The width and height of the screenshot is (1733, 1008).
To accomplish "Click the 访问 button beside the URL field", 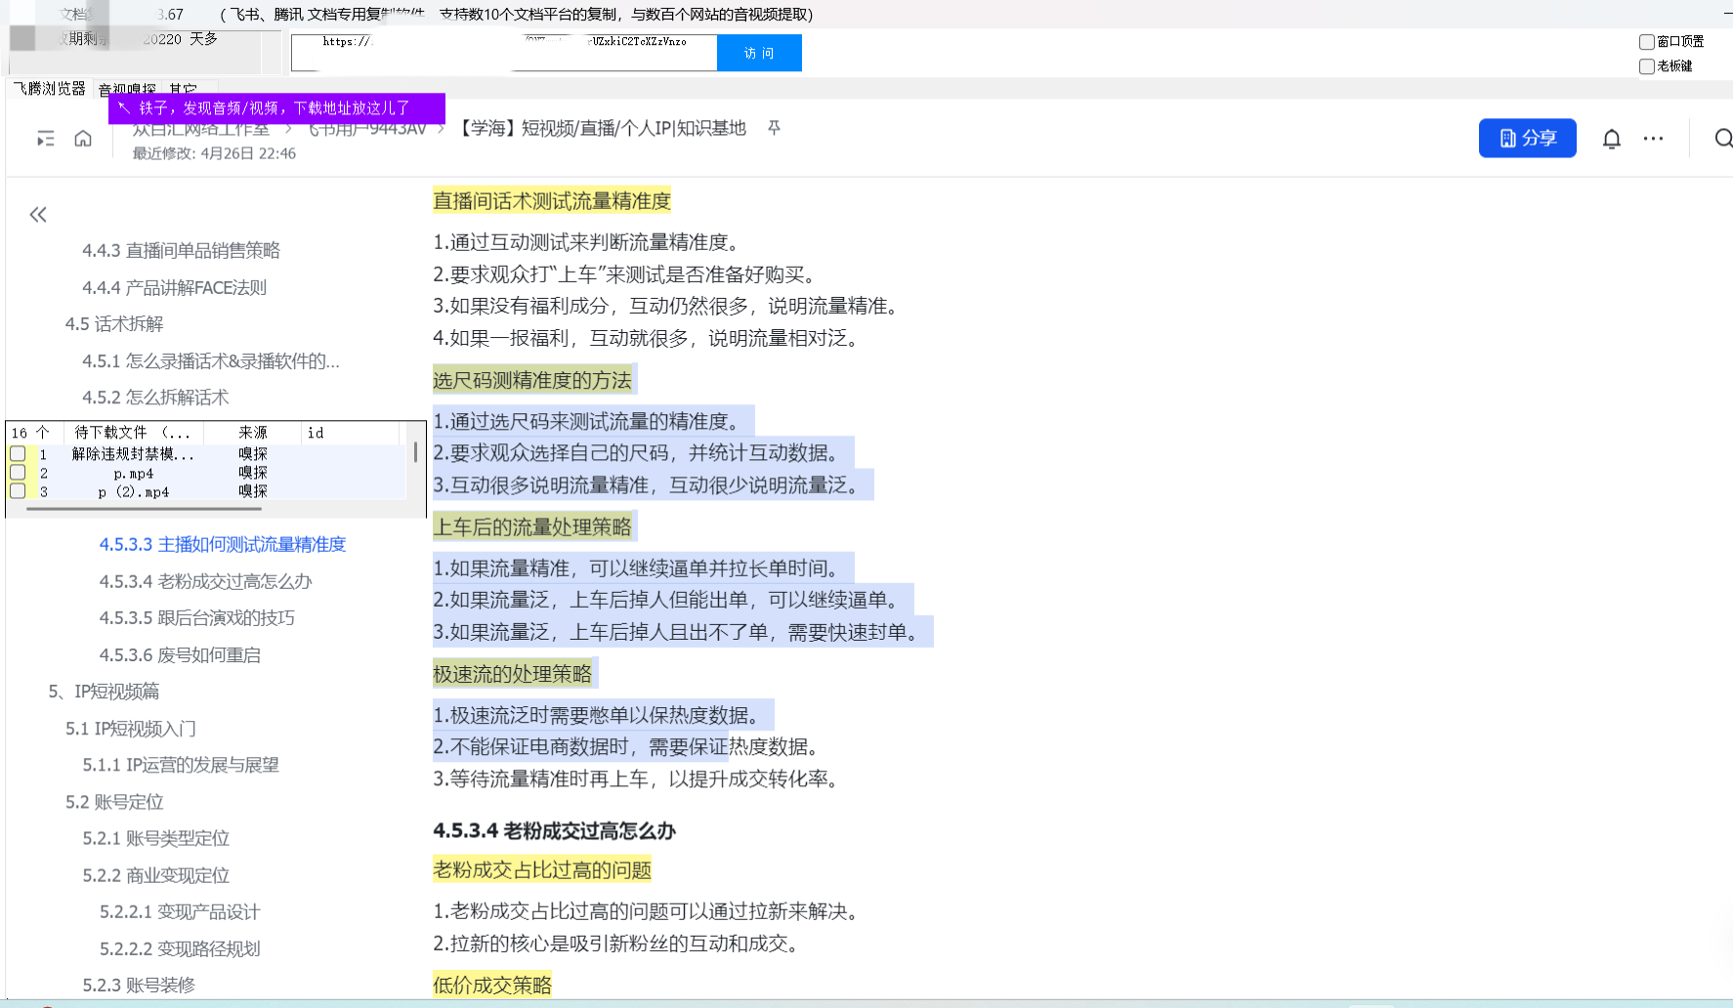I will click(759, 53).
